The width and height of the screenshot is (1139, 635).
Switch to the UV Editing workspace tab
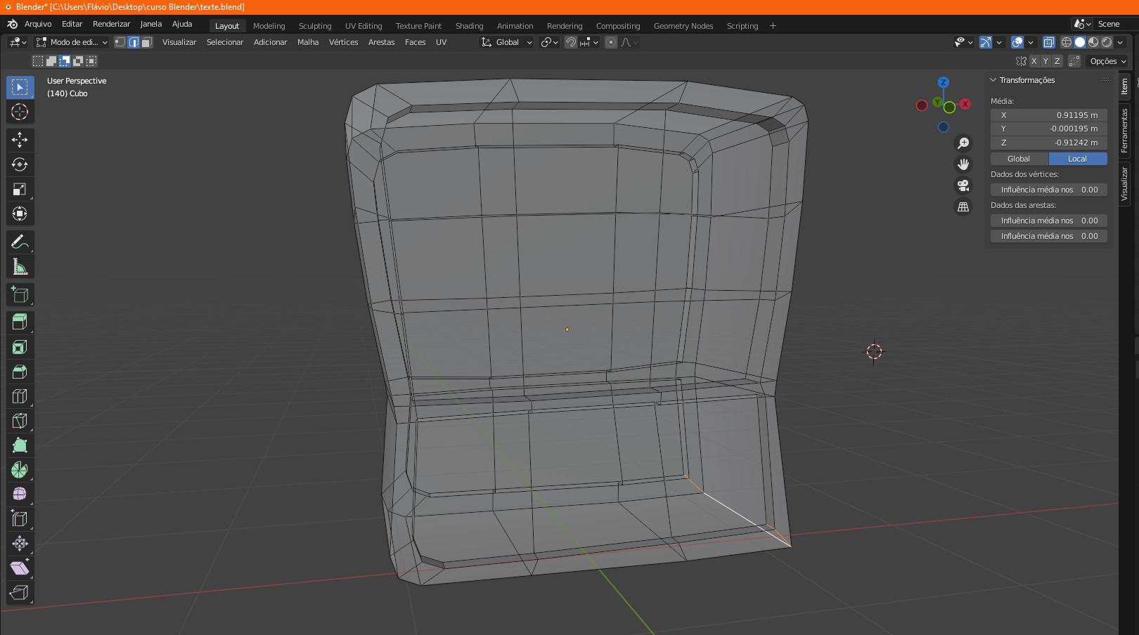[x=363, y=26]
